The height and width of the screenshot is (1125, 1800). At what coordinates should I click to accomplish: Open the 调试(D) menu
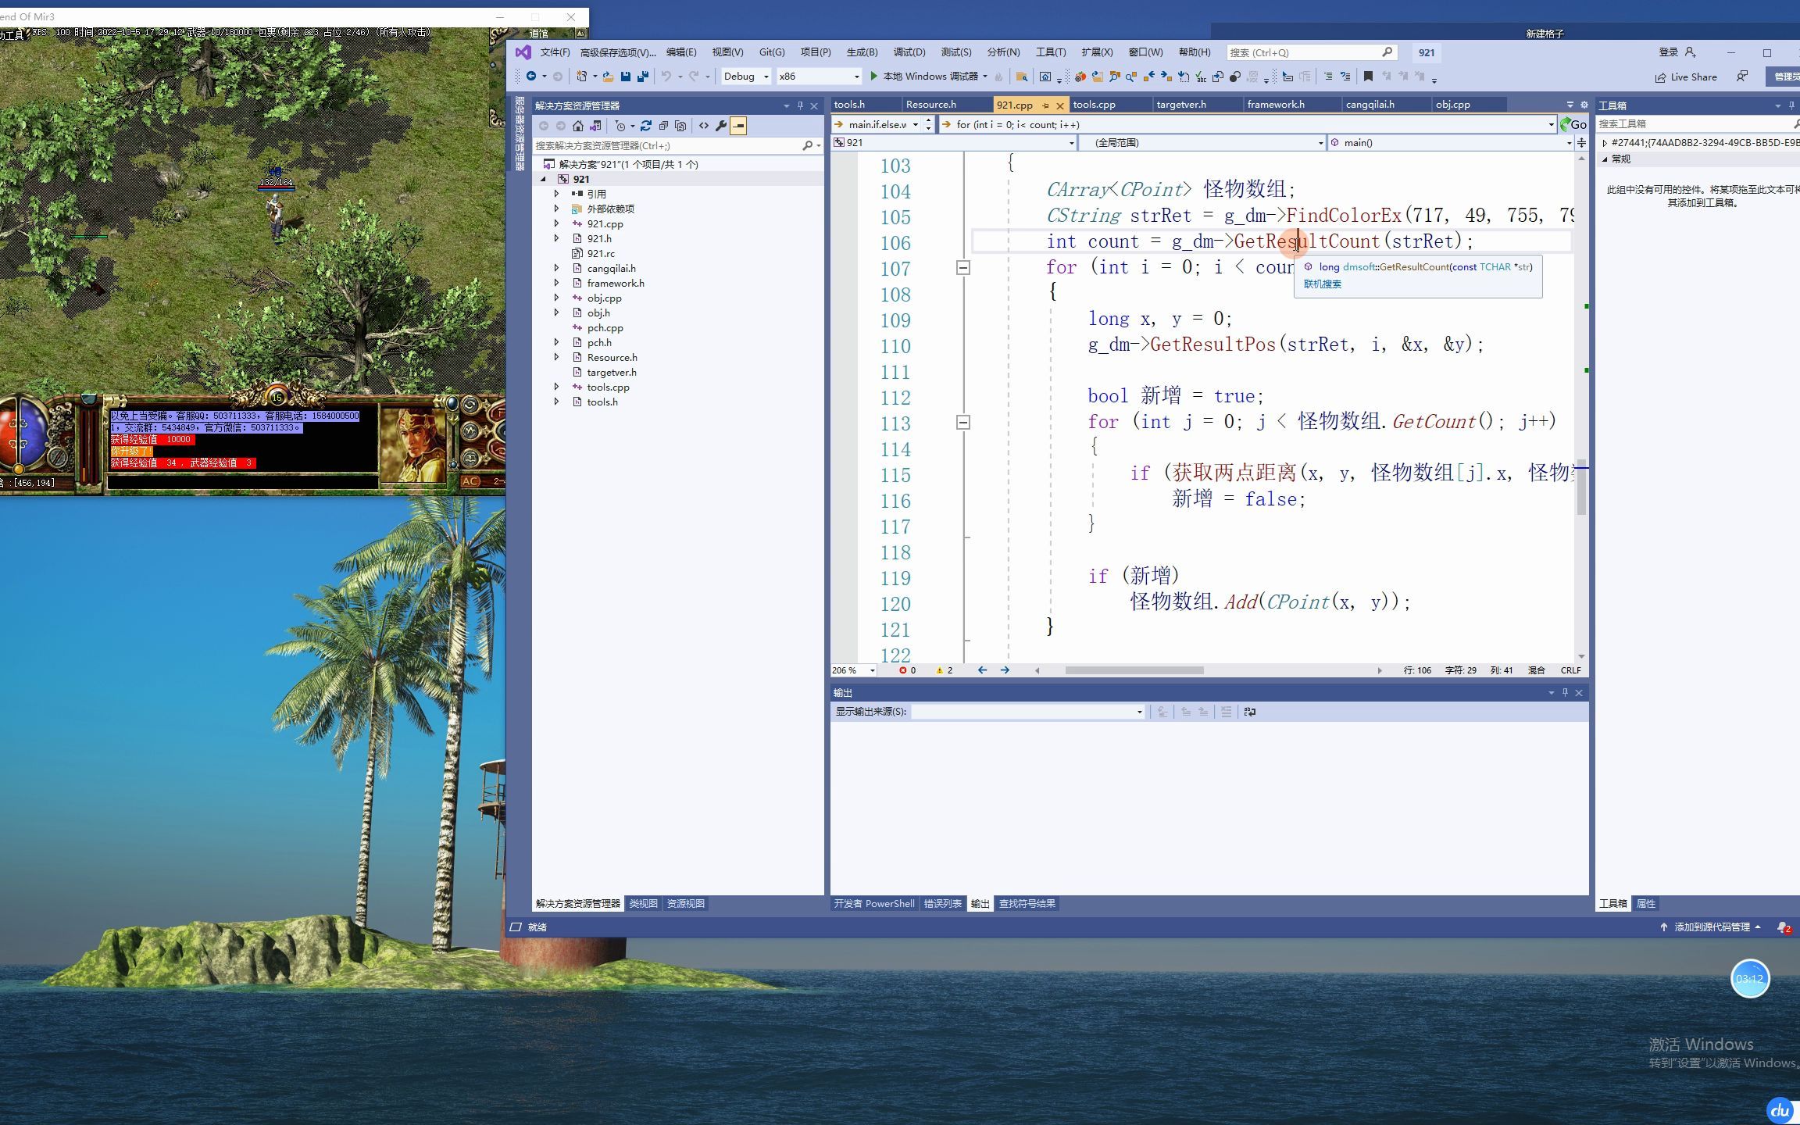click(x=909, y=52)
